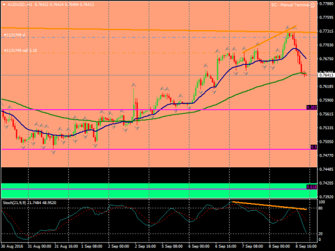Viewport: 335px width, 251px height.
Task: Click the Stochastic 20 level marker
Action: (x=320, y=234)
